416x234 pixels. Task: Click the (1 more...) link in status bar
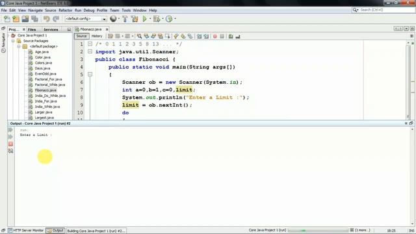(363, 230)
